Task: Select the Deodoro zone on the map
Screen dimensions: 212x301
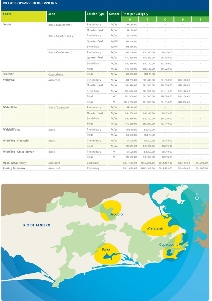Action: click(x=116, y=214)
